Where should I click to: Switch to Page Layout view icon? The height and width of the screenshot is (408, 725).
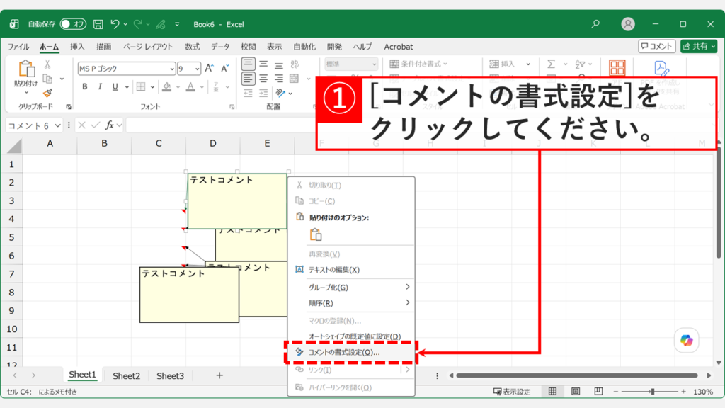pos(576,391)
